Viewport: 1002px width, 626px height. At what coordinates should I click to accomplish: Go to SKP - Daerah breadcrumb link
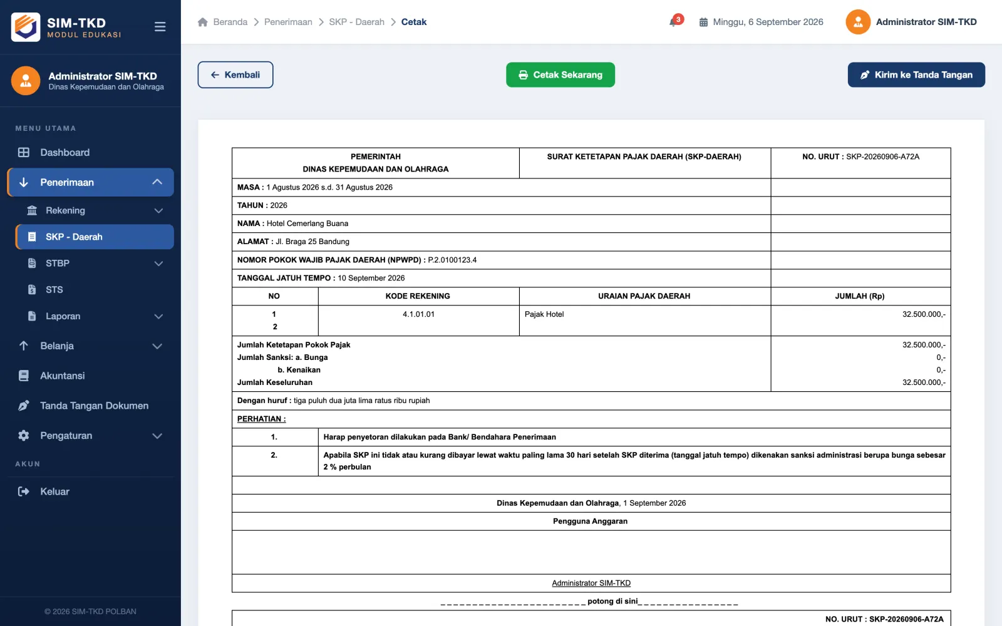click(x=356, y=22)
